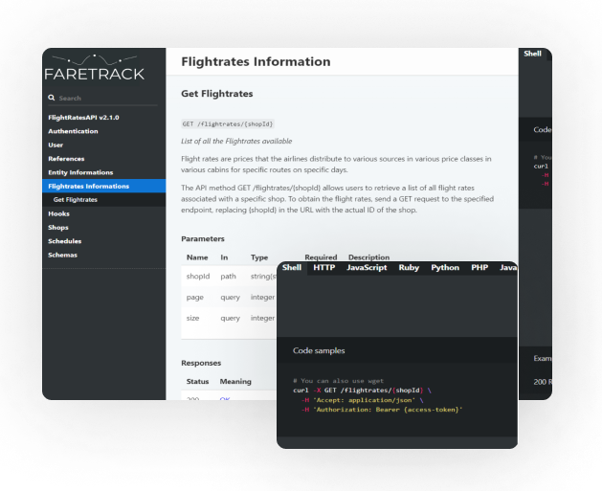This screenshot has width=602, height=491.
Task: Switch to the HTTP code tab
Action: 324,268
